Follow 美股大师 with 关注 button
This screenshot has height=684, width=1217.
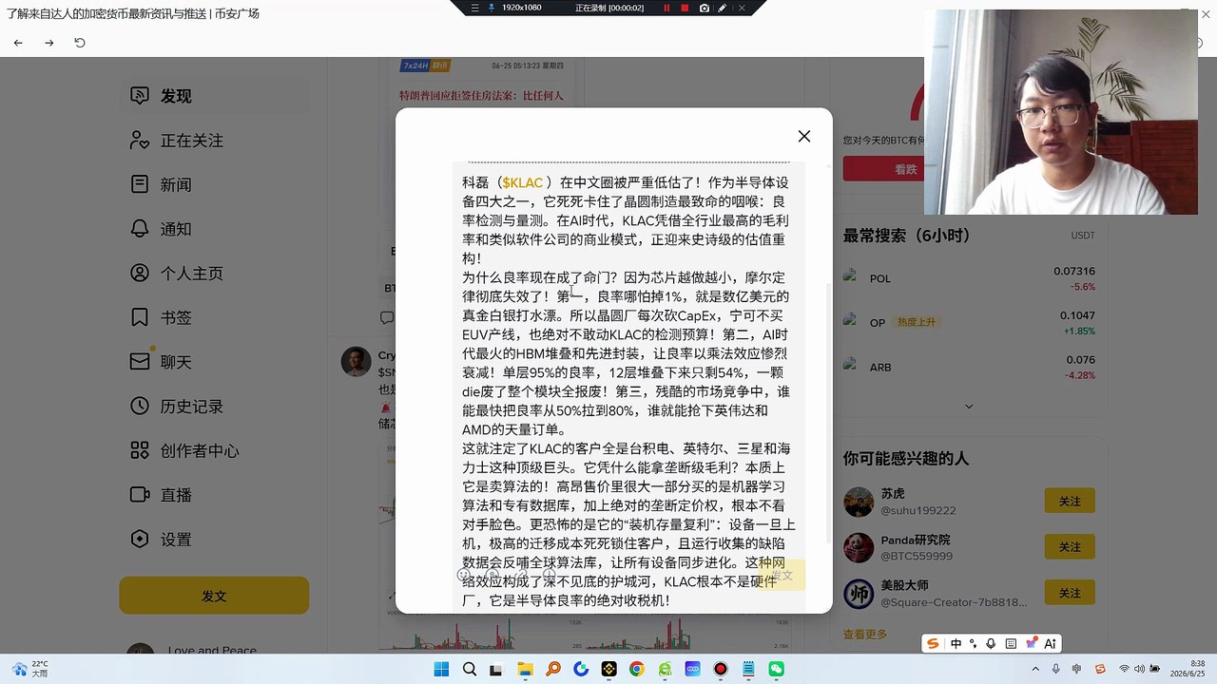[1070, 593]
